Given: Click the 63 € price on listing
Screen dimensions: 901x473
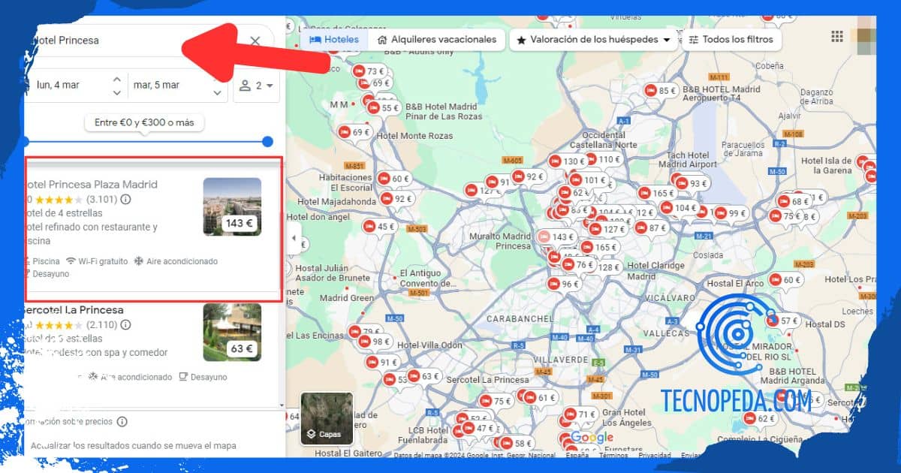Looking at the screenshot, I should [241, 348].
